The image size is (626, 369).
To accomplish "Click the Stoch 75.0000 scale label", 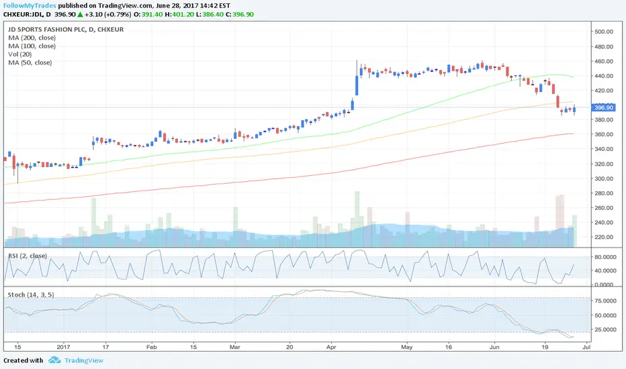I will (605, 301).
